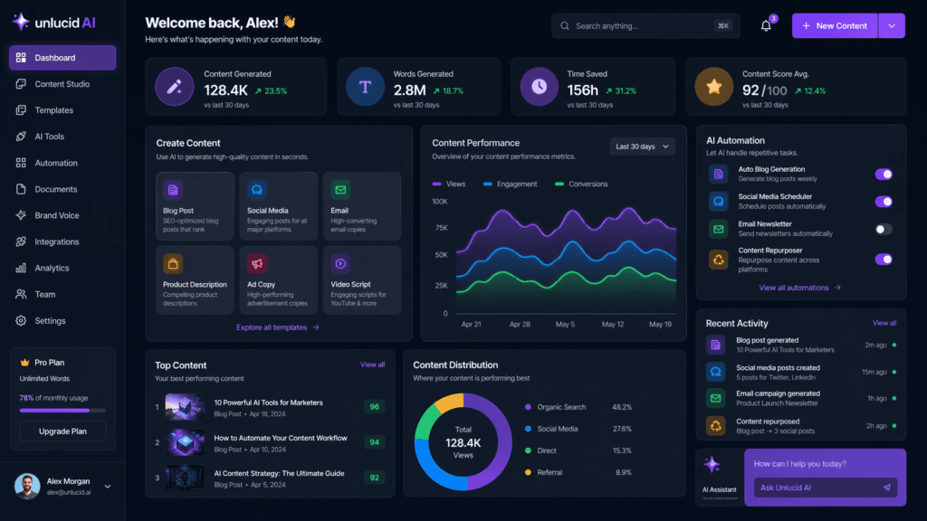Open the 10 Powerful AI Tools thumbnail
Viewport: 927px width, 521px height.
click(185, 407)
